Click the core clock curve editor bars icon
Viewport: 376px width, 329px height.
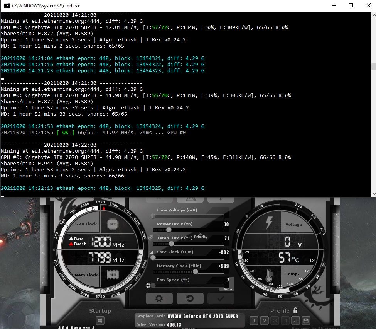(152, 252)
